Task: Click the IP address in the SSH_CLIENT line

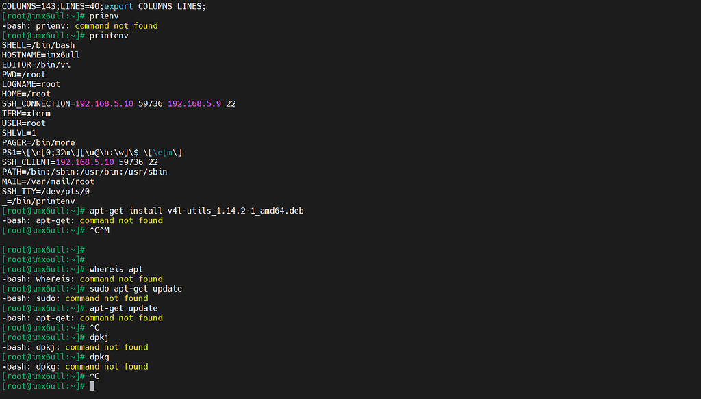Action: [x=85, y=162]
